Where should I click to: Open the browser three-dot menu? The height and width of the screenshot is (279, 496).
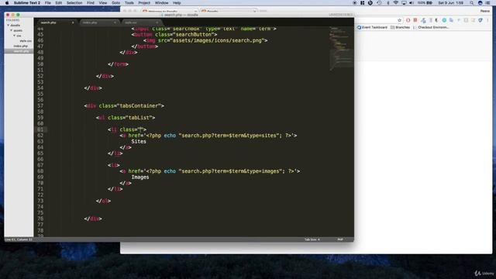(487, 20)
